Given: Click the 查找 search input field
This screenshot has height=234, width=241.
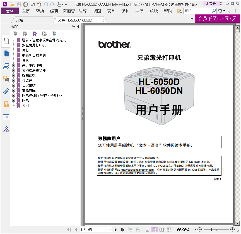Looking at the screenshot, I should pos(197,11).
